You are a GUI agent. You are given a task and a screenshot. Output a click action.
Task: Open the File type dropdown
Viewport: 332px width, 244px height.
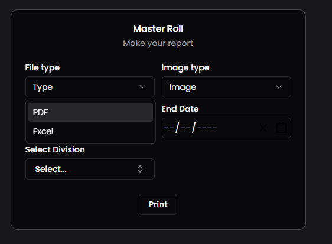[90, 87]
